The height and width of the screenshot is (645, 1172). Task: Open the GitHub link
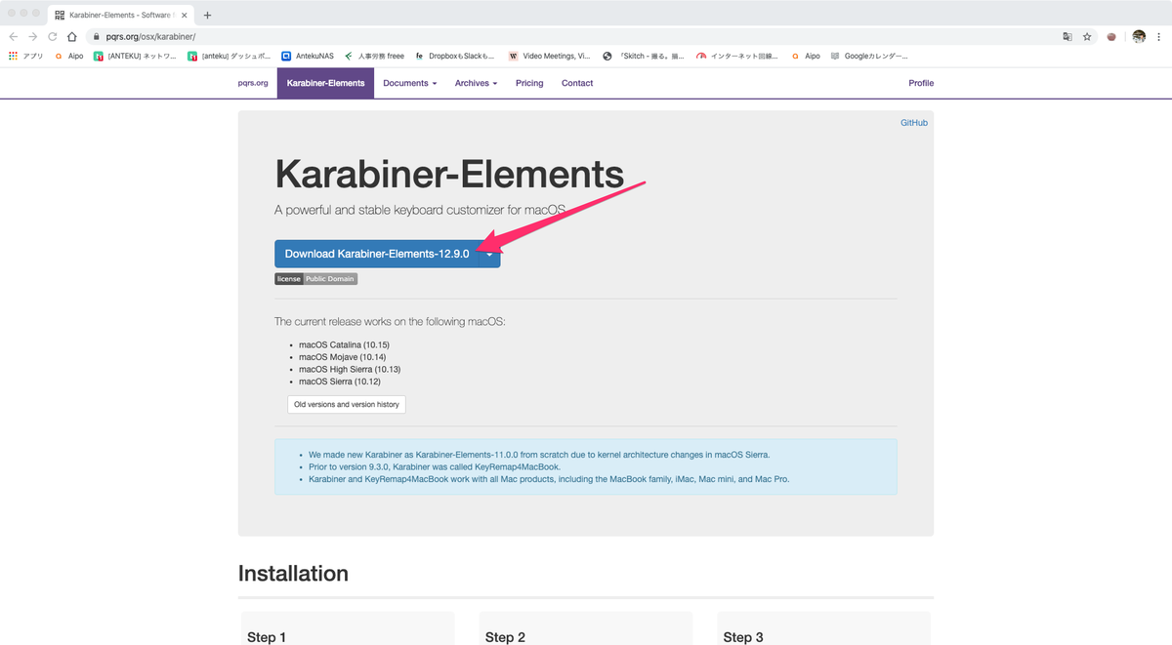point(914,123)
